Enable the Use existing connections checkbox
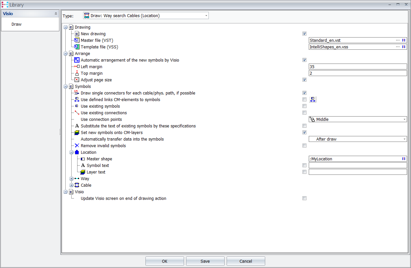Image resolution: width=411 pixels, height=268 pixels. tap(304, 113)
